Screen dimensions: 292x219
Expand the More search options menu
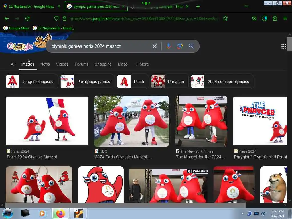coord(142,64)
